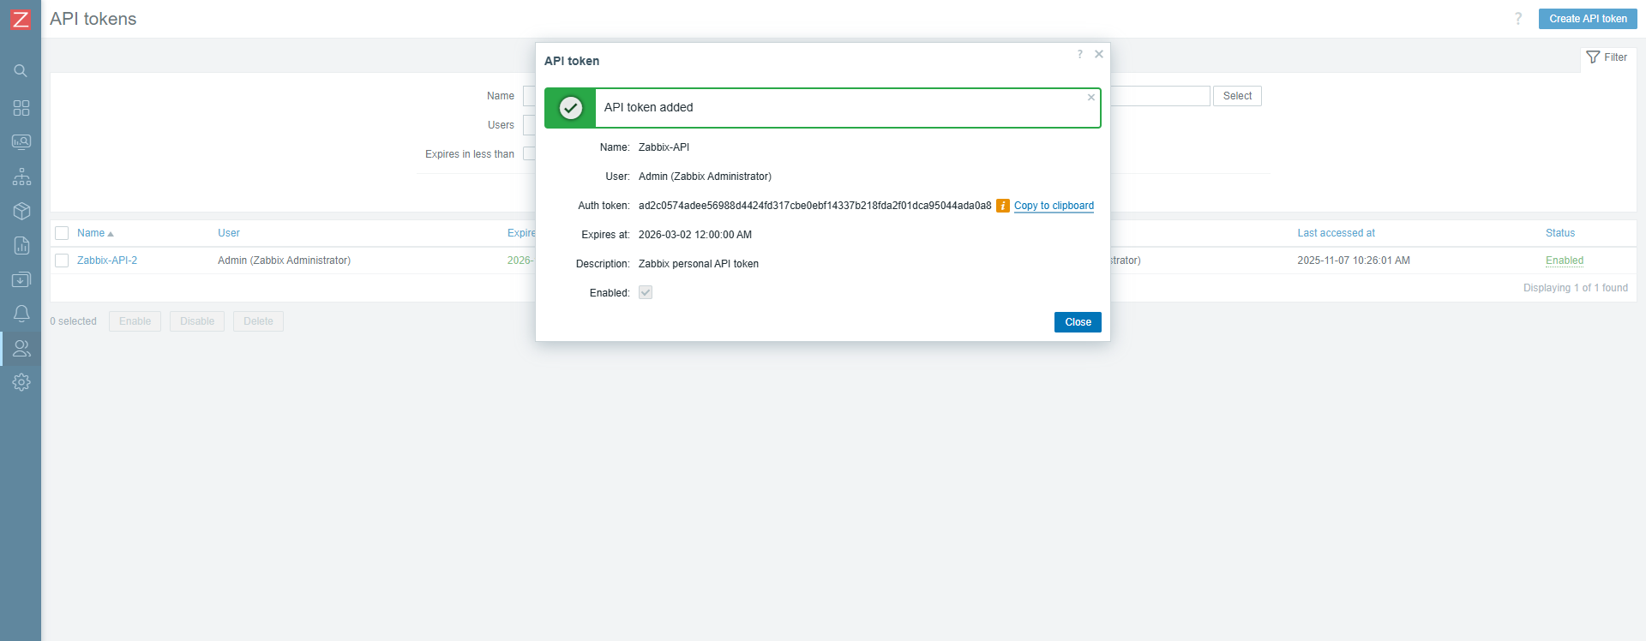The height and width of the screenshot is (641, 1646).
Task: Close the API token dialog with Close button
Action: pos(1077,322)
